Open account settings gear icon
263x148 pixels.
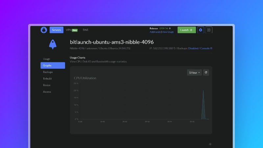[201, 30]
